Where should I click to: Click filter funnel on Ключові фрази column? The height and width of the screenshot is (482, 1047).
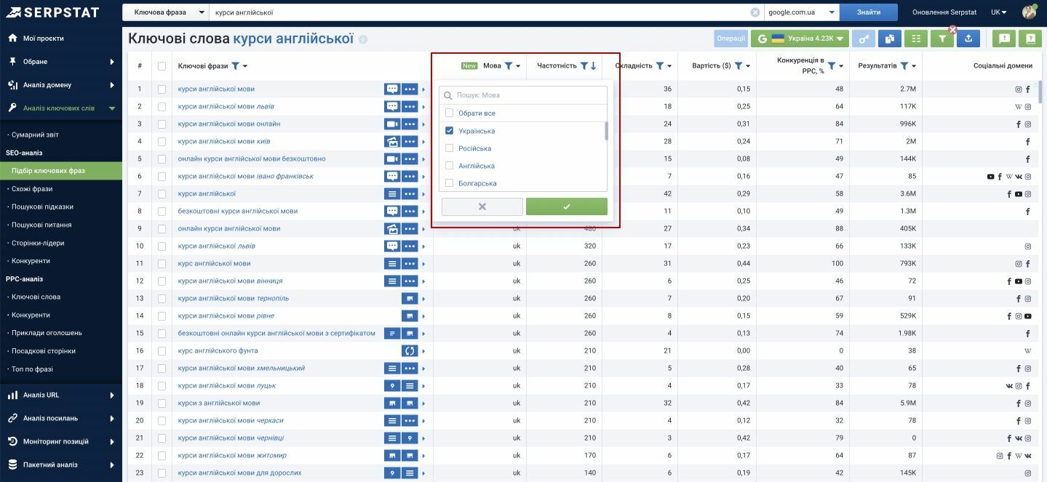point(235,66)
